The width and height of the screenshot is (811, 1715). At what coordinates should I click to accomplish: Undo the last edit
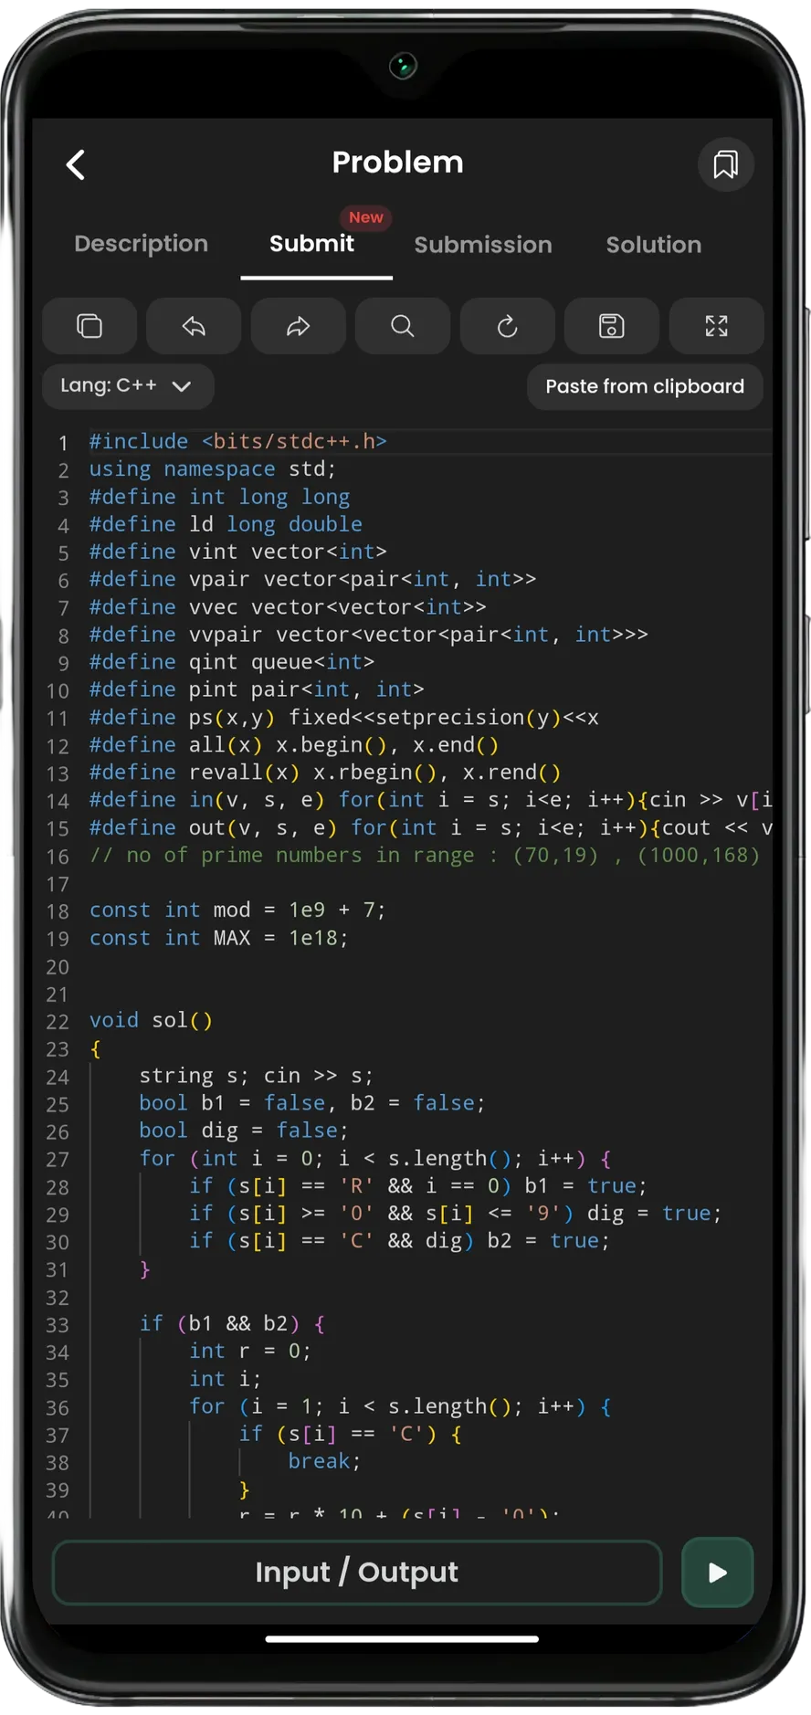tap(194, 326)
